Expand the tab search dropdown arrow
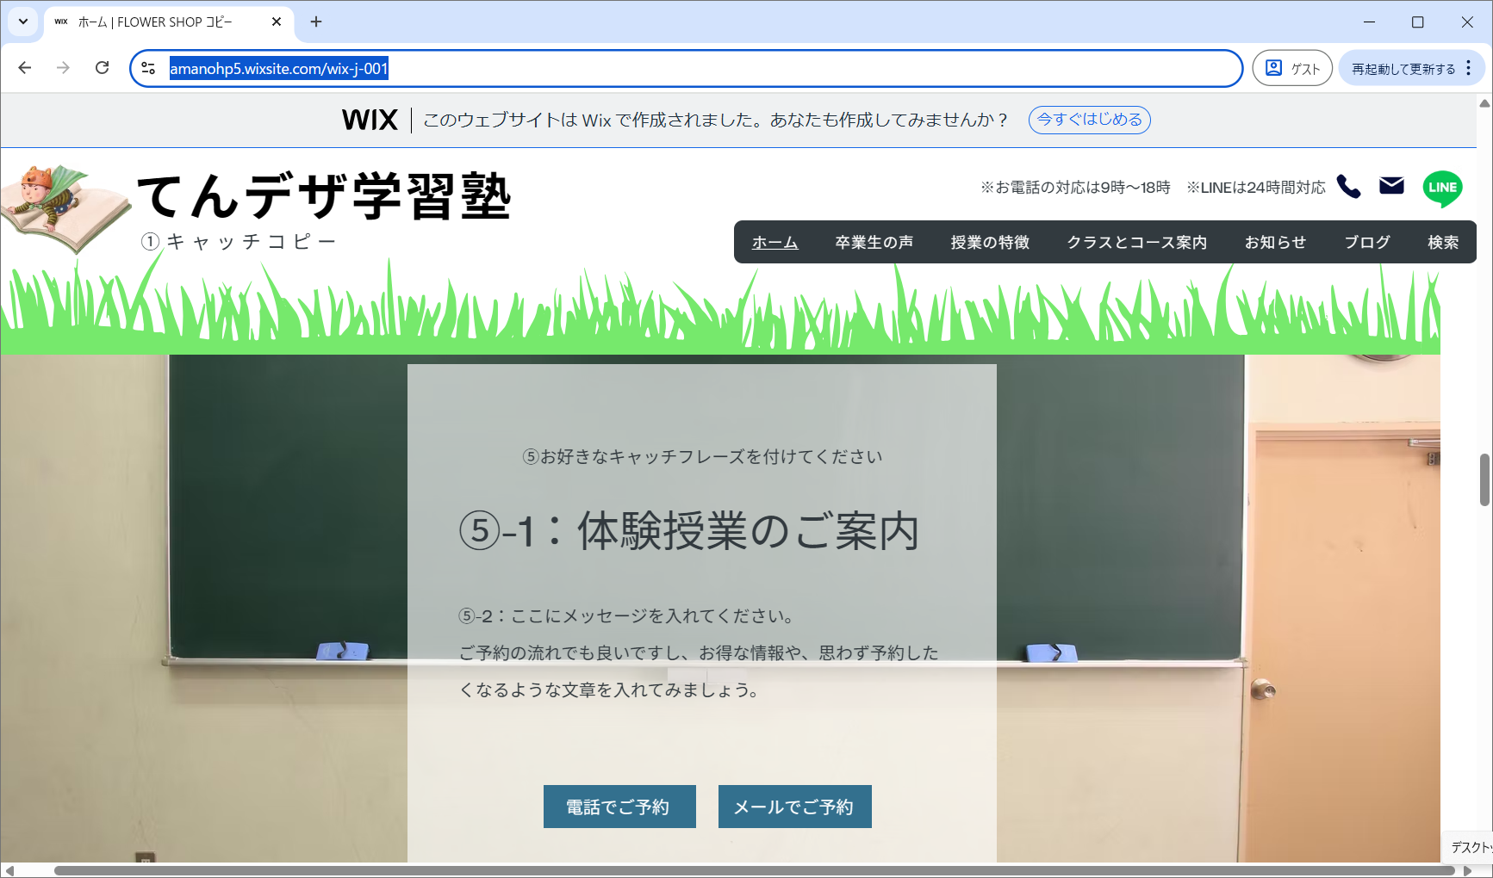This screenshot has width=1493, height=878. point(23,22)
